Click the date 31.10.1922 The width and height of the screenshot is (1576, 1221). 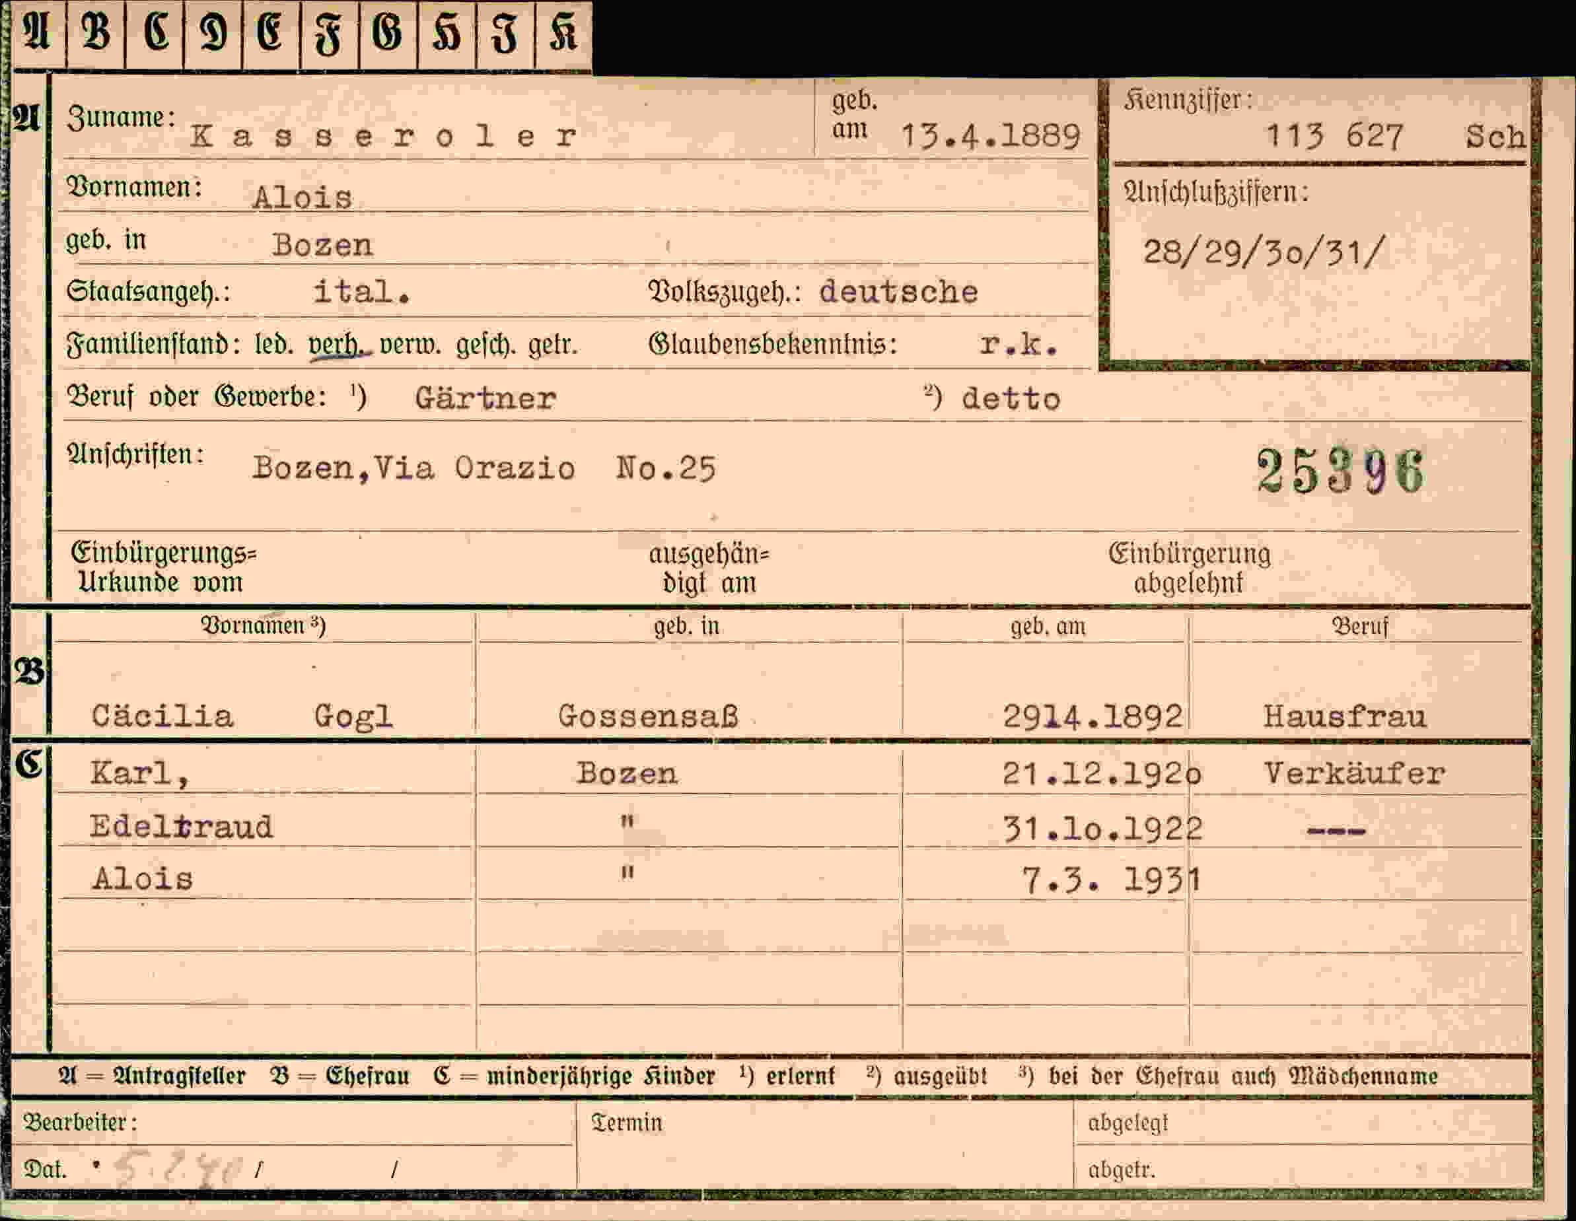[x=1102, y=829]
